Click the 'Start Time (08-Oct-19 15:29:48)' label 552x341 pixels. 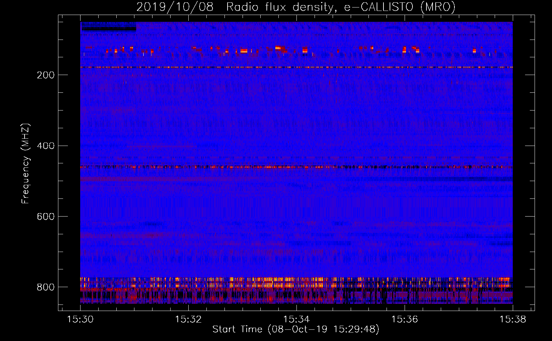[x=296, y=329]
